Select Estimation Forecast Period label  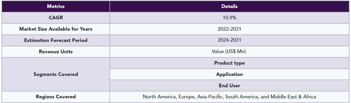click(56, 40)
